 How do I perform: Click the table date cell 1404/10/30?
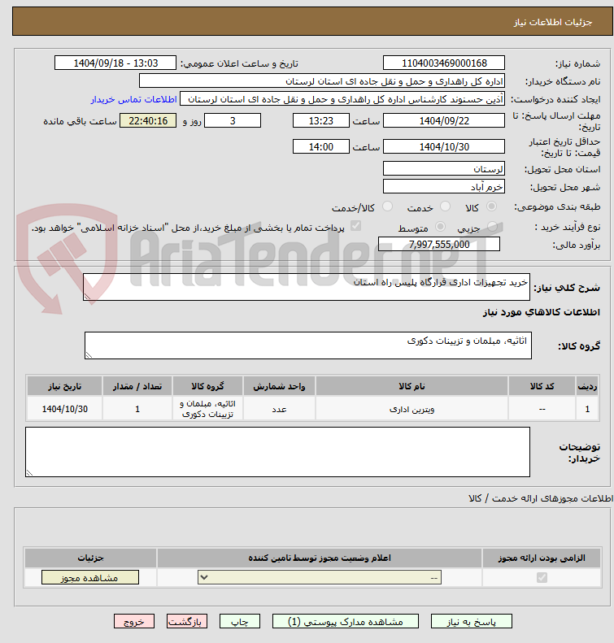[65, 409]
